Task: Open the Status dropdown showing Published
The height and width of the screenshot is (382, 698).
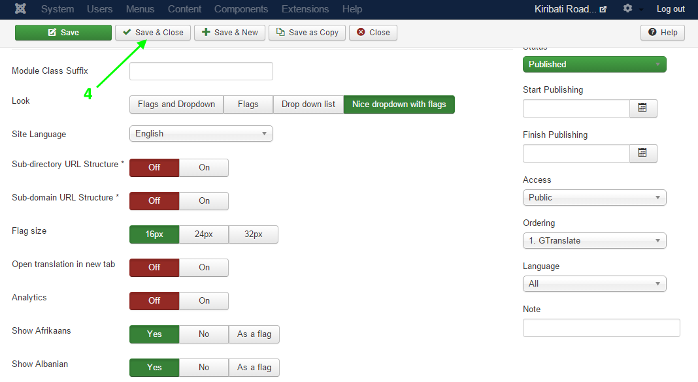Action: click(594, 65)
